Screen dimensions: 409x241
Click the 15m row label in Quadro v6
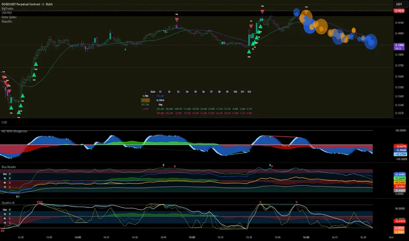[5, 210]
